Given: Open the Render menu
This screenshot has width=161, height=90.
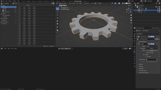Looking at the screenshot, I should pyautogui.click(x=10, y=1).
